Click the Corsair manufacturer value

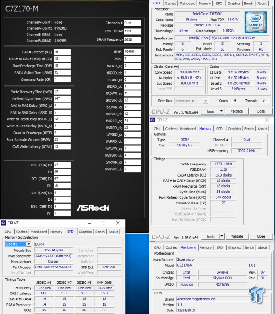[54, 261]
